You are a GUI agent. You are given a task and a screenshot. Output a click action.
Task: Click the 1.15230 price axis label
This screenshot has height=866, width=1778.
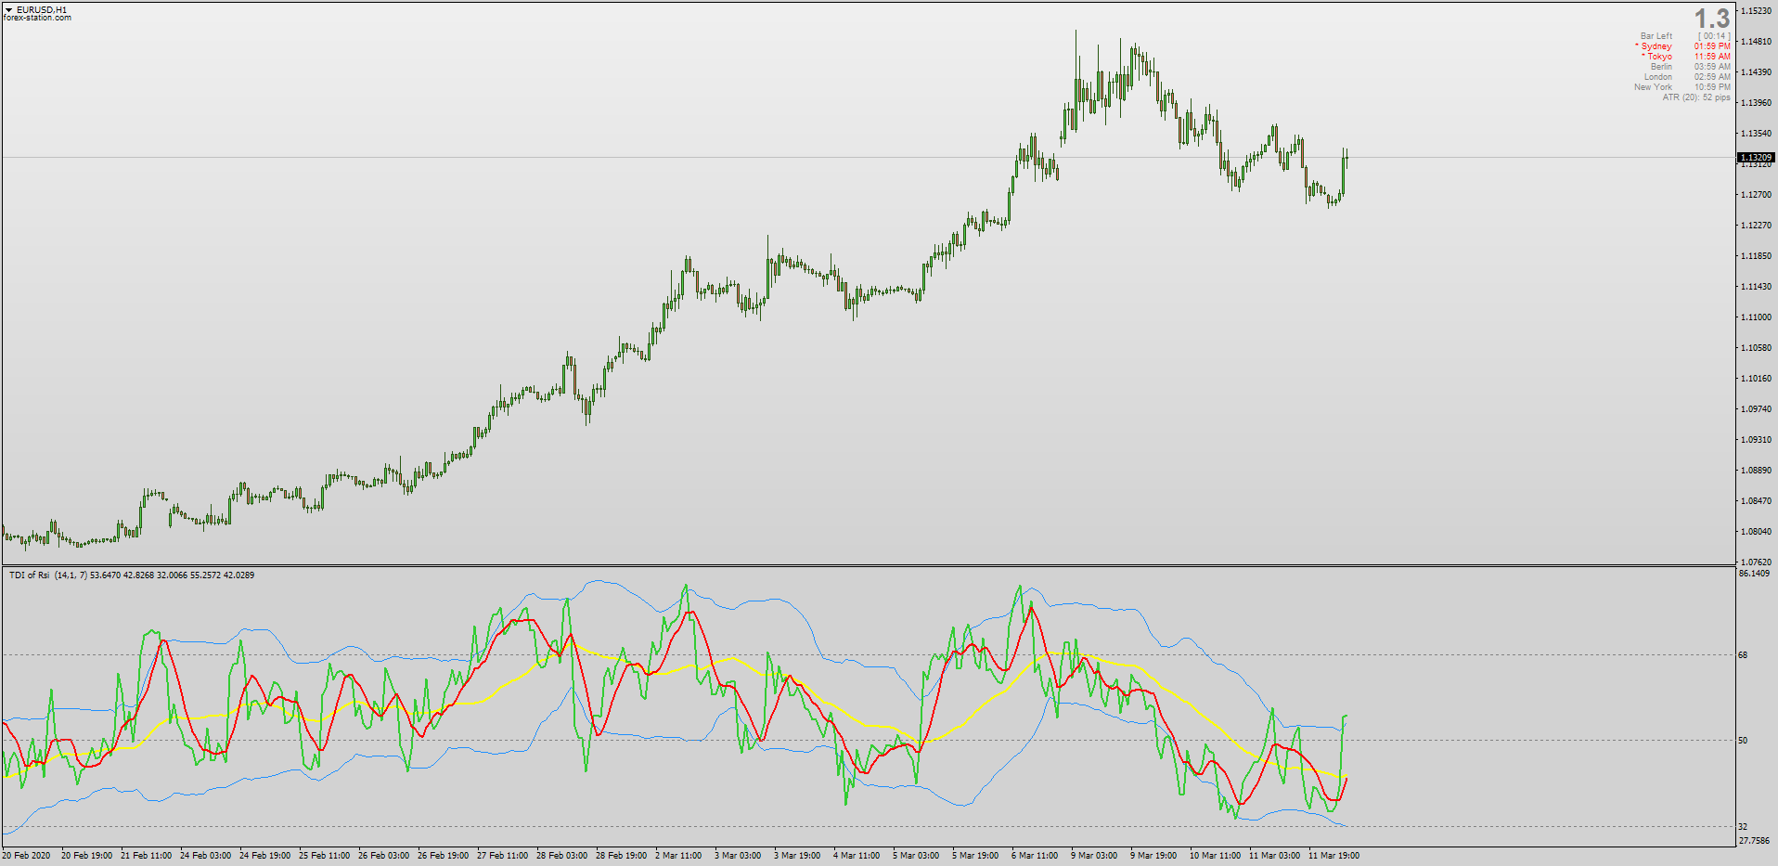coord(1756,11)
